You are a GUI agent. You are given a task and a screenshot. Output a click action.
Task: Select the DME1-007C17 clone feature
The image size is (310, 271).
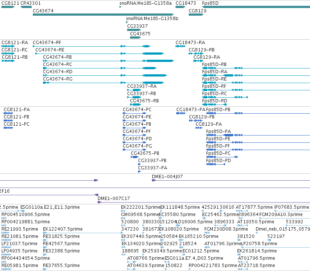pyautogui.click(x=114, y=199)
